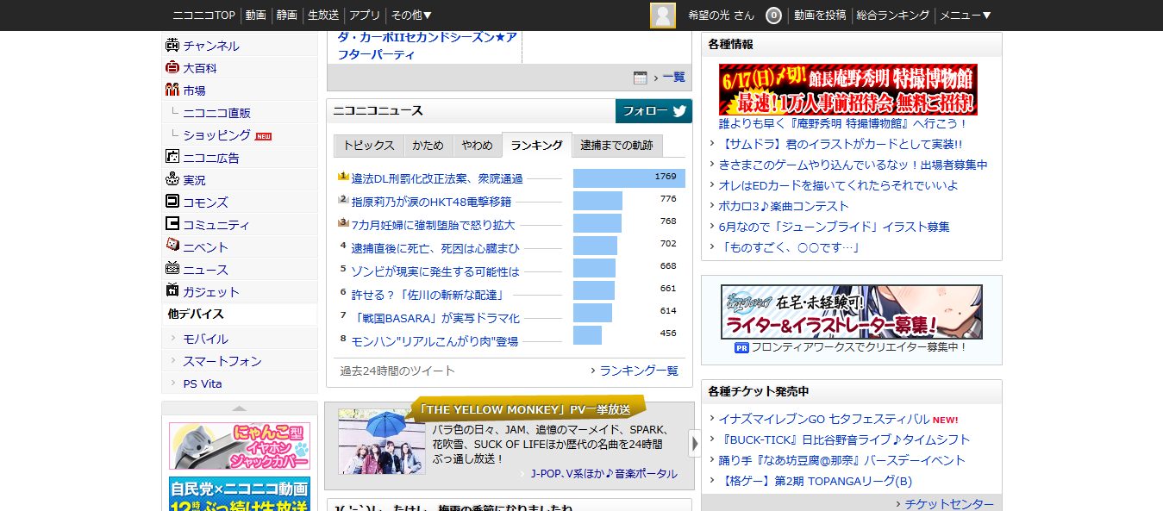1163x511 pixels.
Task: Switch to the やわめ tab
Action: (x=477, y=146)
